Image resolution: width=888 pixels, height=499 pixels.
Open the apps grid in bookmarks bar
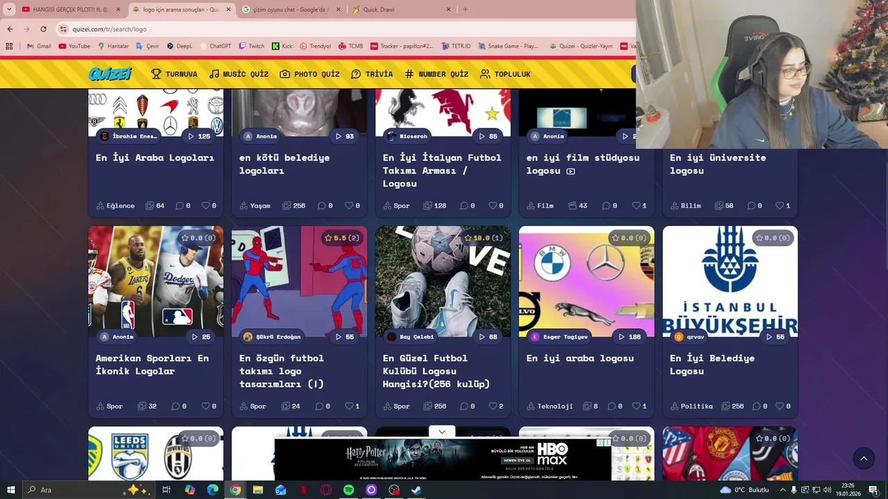pyautogui.click(x=9, y=46)
